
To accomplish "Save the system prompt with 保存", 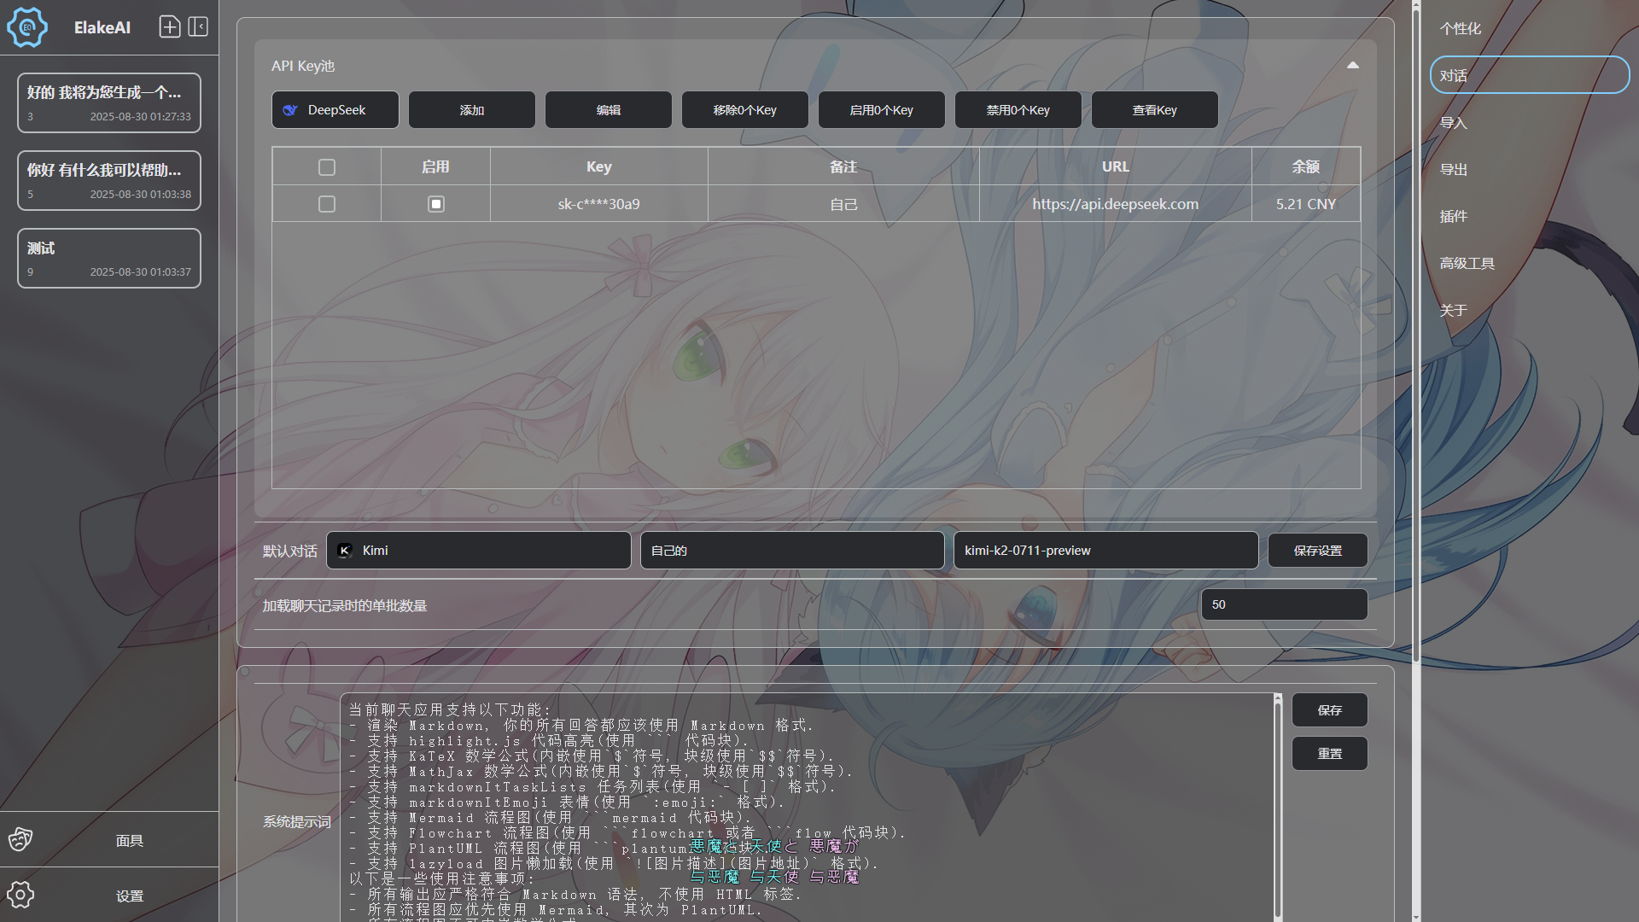I will (1330, 710).
